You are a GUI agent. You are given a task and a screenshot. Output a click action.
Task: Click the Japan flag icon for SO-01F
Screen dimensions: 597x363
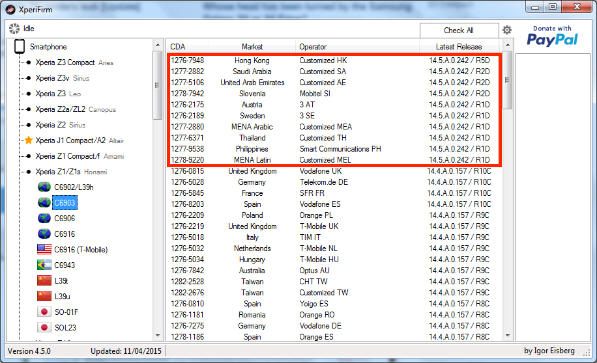[x=44, y=312]
